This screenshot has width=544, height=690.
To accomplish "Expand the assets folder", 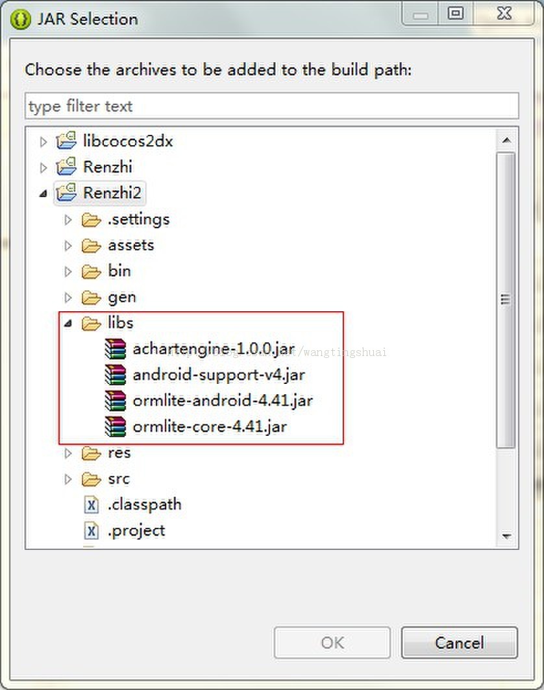I will pos(68,246).
